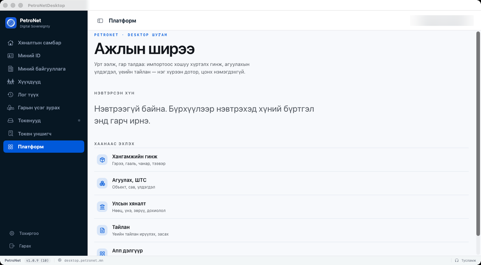Click the reader icon beside Токен уншигч
The height and width of the screenshot is (265, 481).
(10, 134)
